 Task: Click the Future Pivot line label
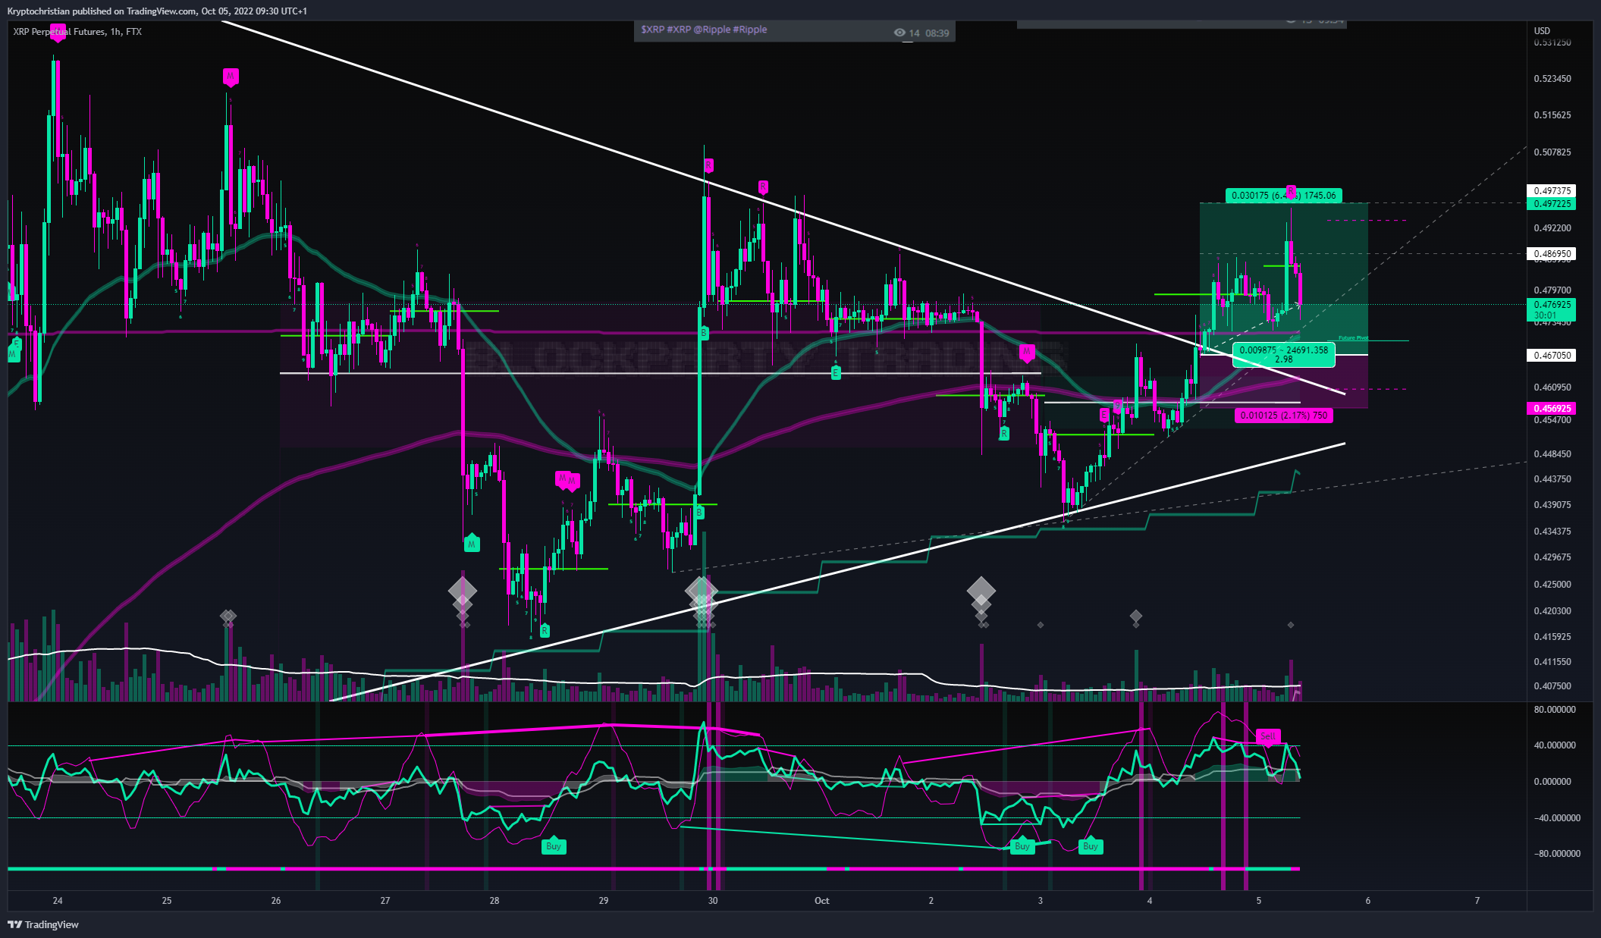1354,338
